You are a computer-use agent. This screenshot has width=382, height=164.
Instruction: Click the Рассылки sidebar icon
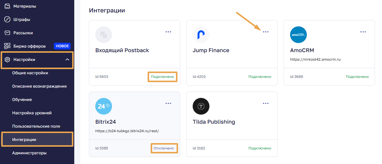[7, 33]
